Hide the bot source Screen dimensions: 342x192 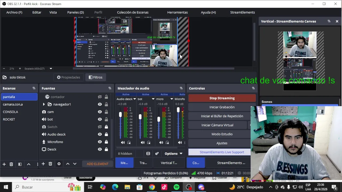click(100, 119)
